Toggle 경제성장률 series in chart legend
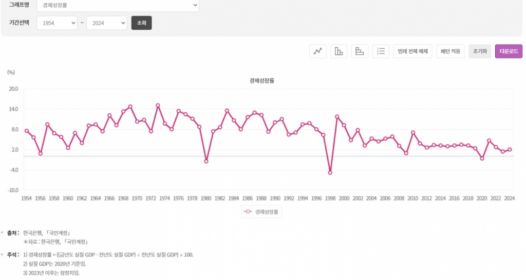The image size is (526, 280). (262, 211)
